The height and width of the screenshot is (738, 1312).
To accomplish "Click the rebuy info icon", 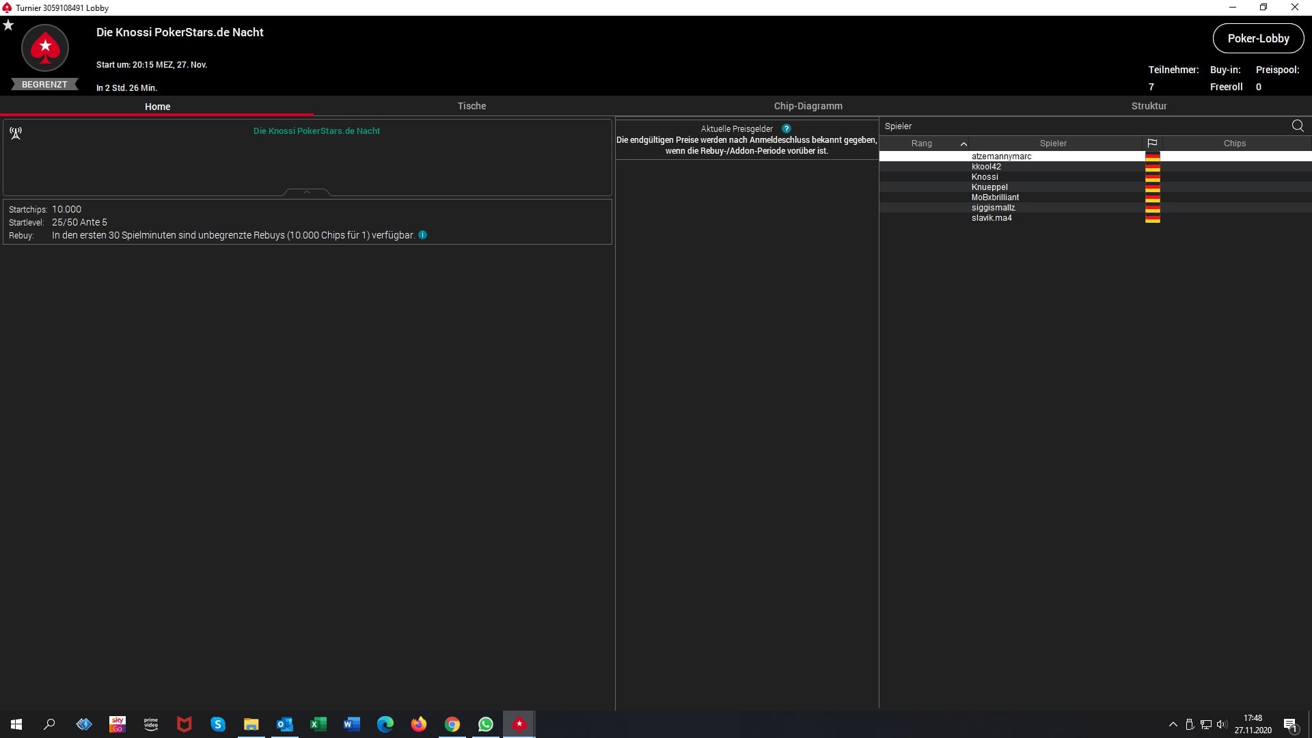I will (422, 235).
